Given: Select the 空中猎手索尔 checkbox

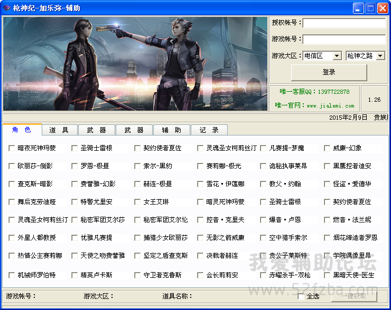Looking at the screenshot, I should (263, 238).
